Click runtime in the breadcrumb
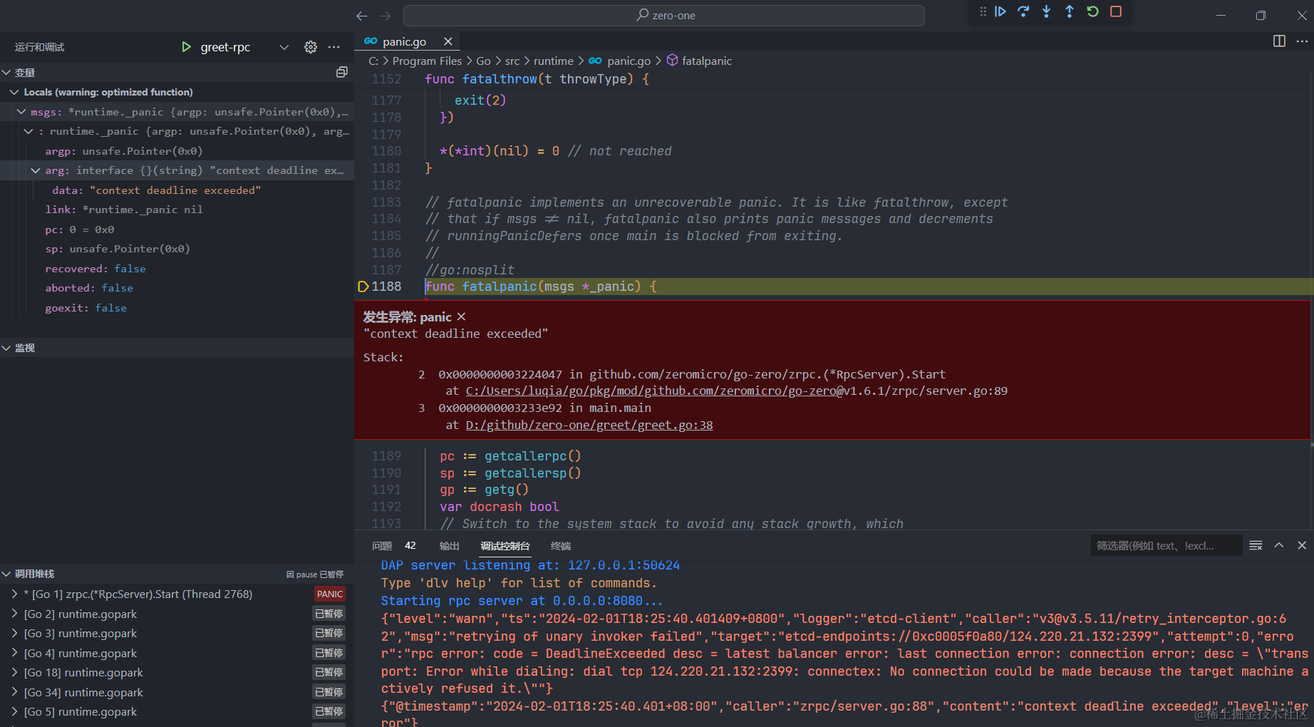Image resolution: width=1314 pixels, height=727 pixels. pos(553,61)
